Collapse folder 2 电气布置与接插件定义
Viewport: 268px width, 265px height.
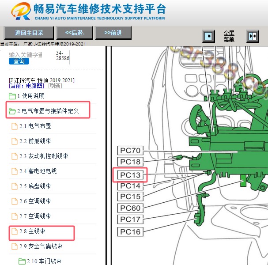pos(48,111)
